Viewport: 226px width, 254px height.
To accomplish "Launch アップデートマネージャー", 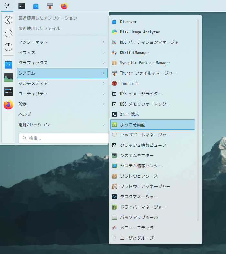I will [x=153, y=135].
